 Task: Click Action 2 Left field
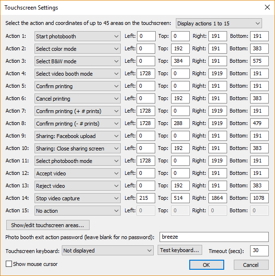(x=146, y=48)
